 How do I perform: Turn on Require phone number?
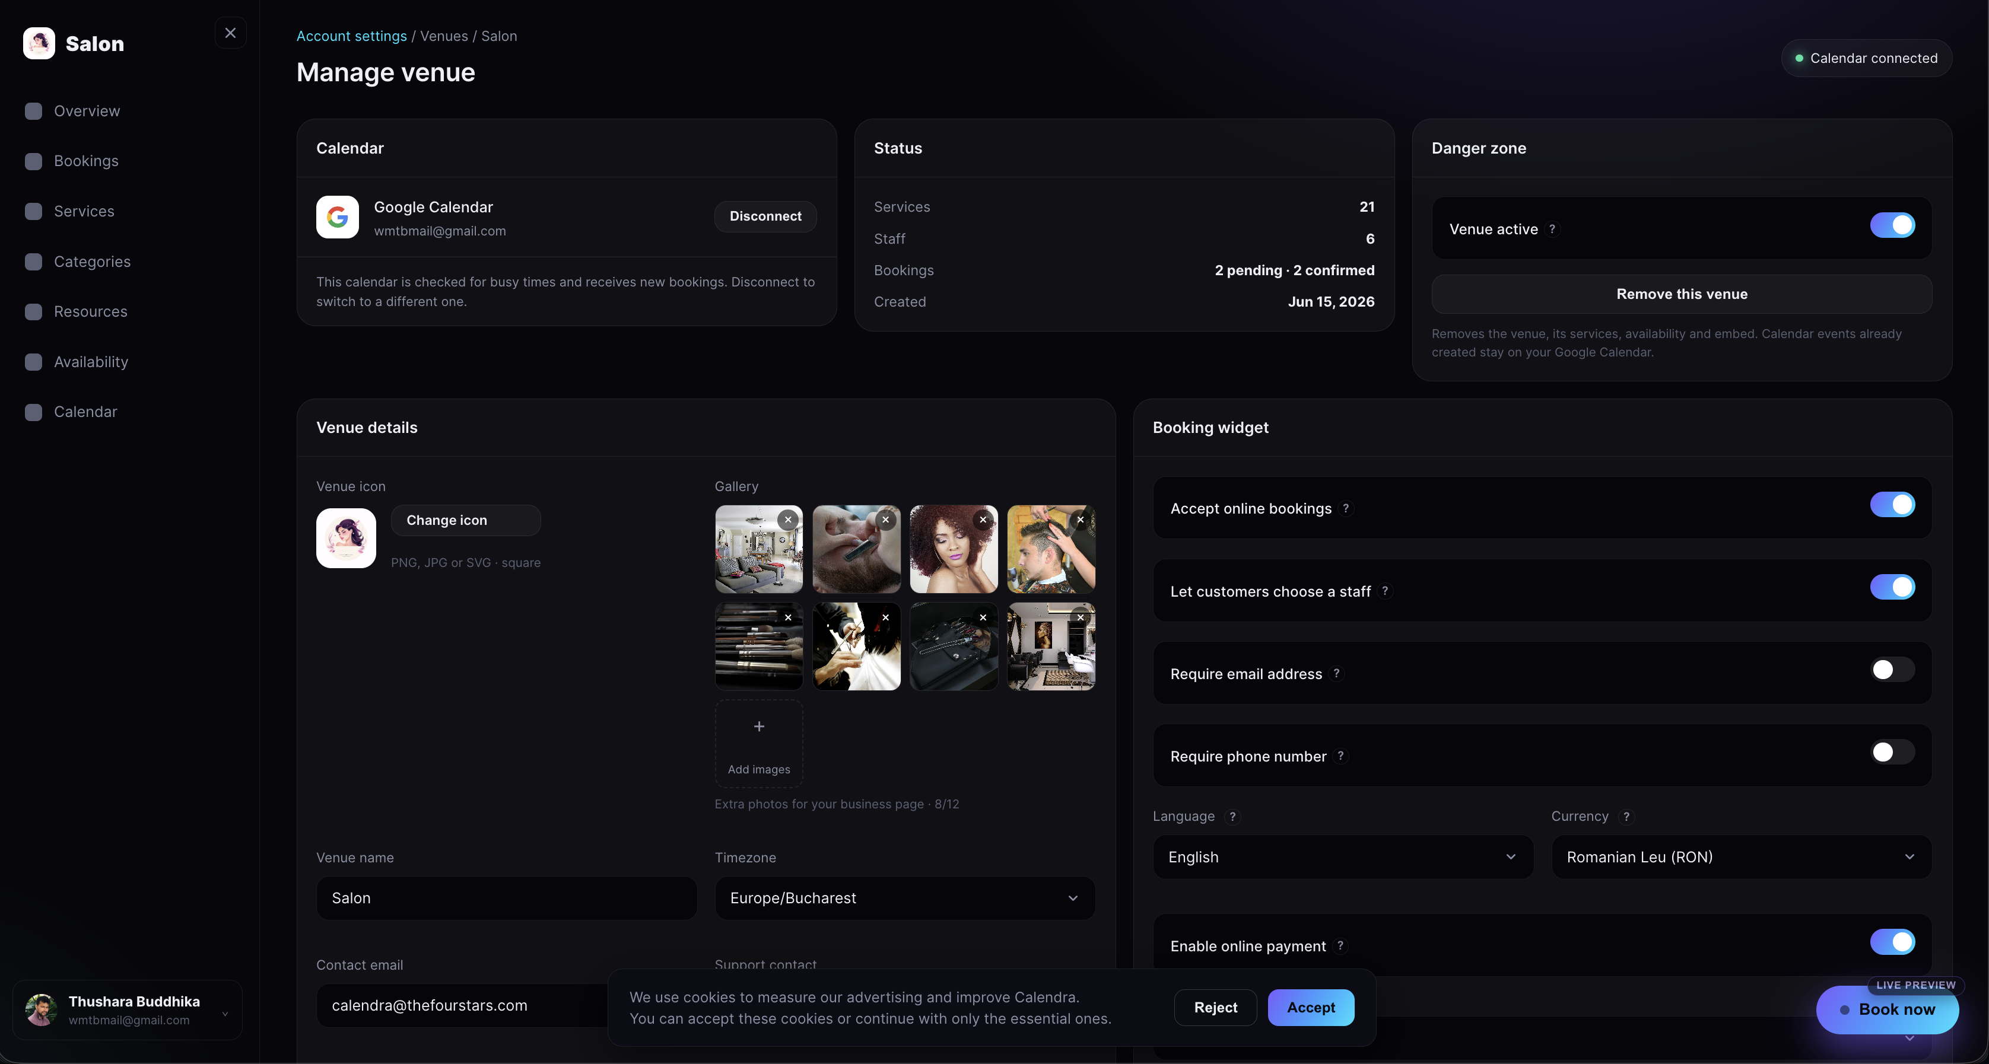coord(1892,752)
